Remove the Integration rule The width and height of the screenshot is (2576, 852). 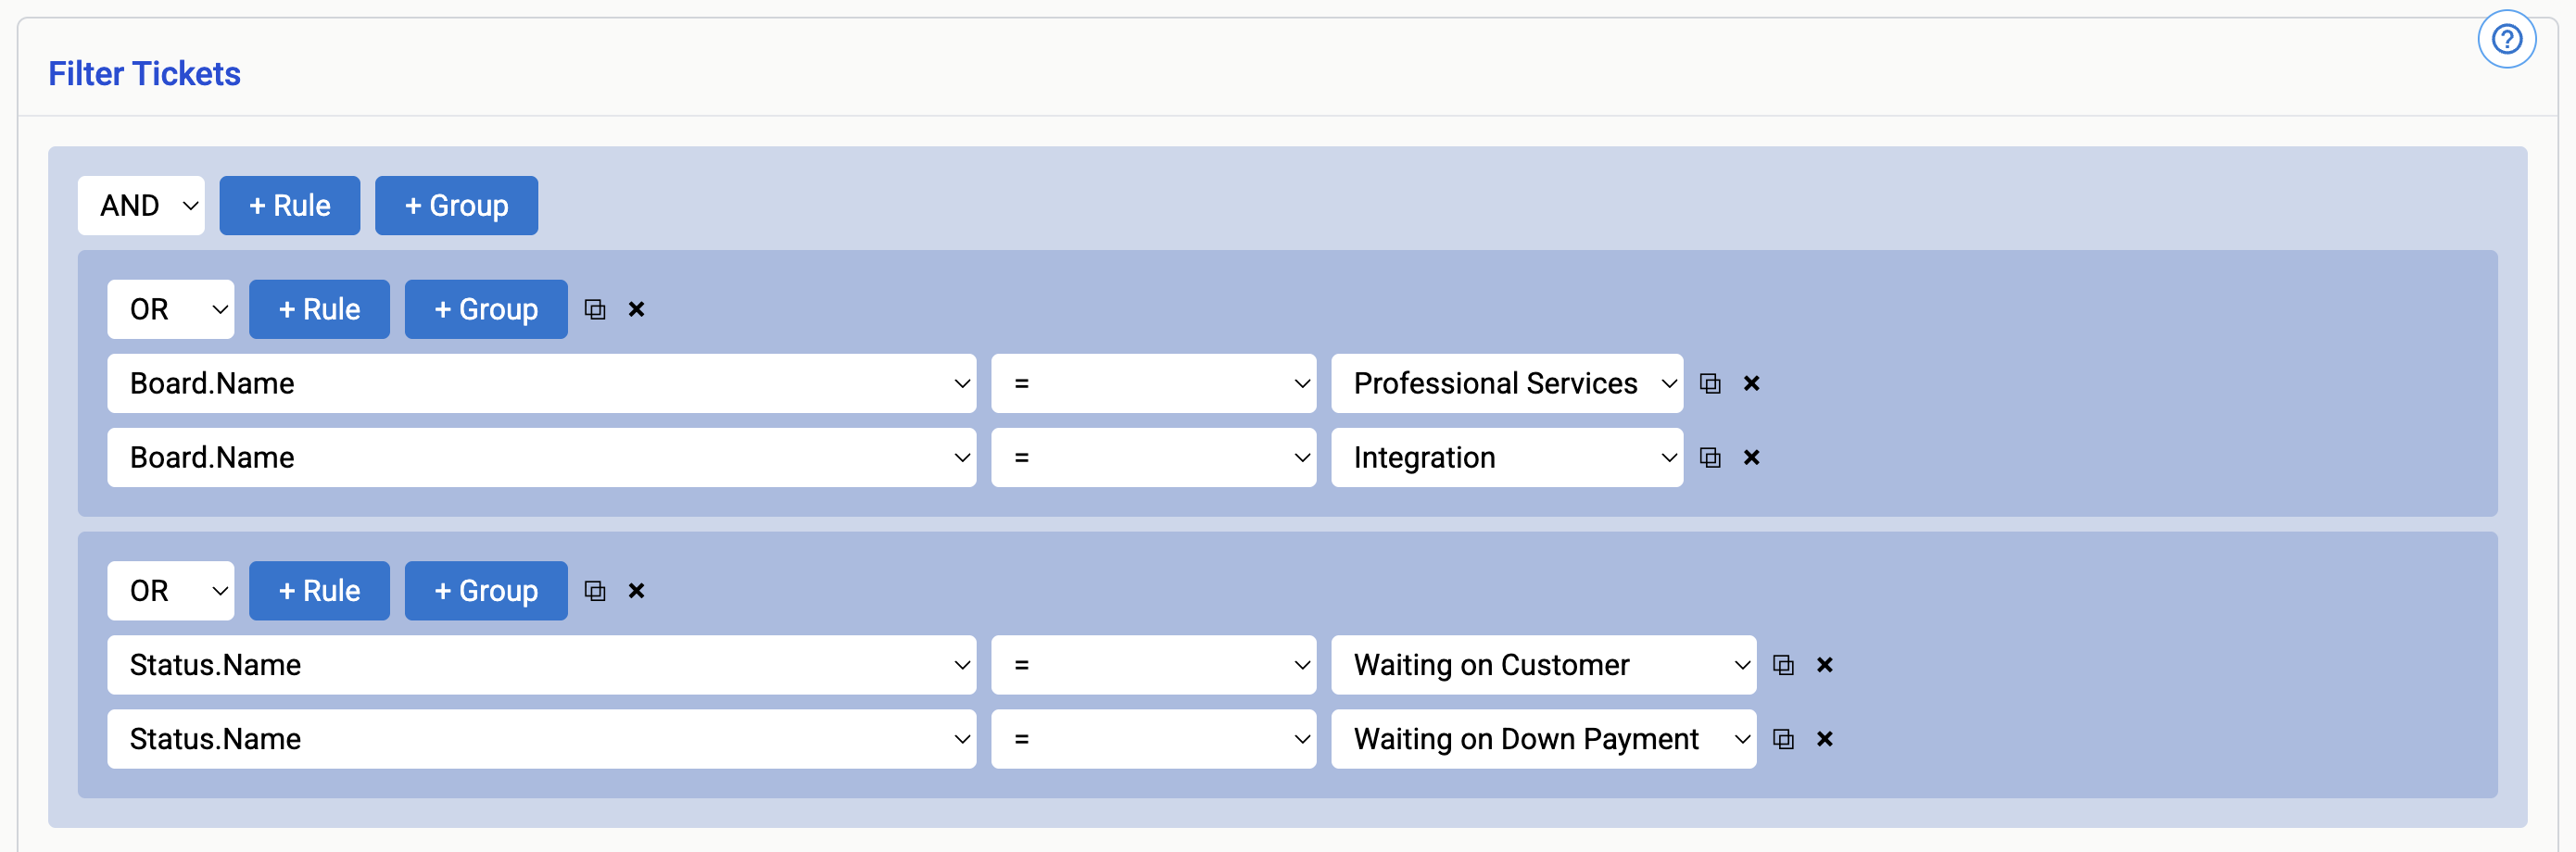(x=1751, y=458)
